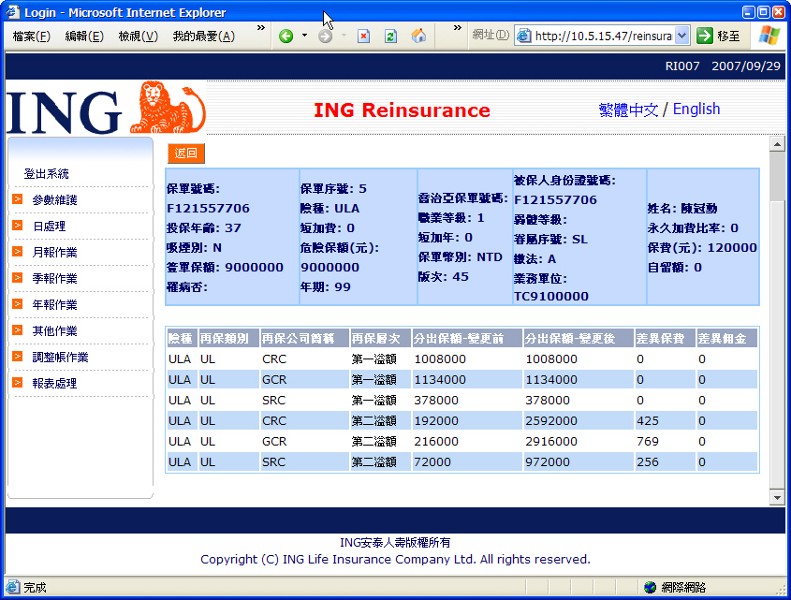Expand the menu bar overflow chevron
The width and height of the screenshot is (791, 600).
[261, 28]
